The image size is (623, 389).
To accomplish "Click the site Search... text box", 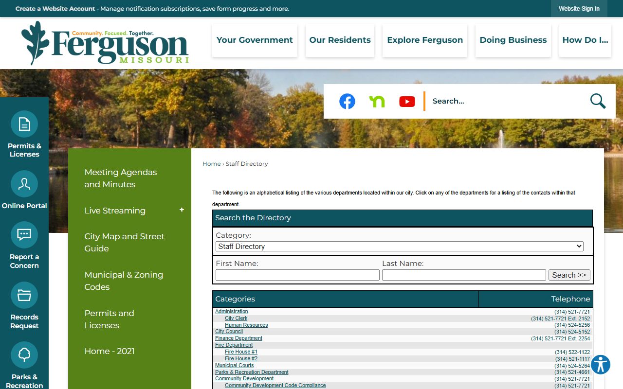I will 506,101.
